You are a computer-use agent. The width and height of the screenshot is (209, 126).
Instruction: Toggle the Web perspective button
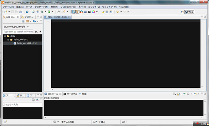click(189, 12)
